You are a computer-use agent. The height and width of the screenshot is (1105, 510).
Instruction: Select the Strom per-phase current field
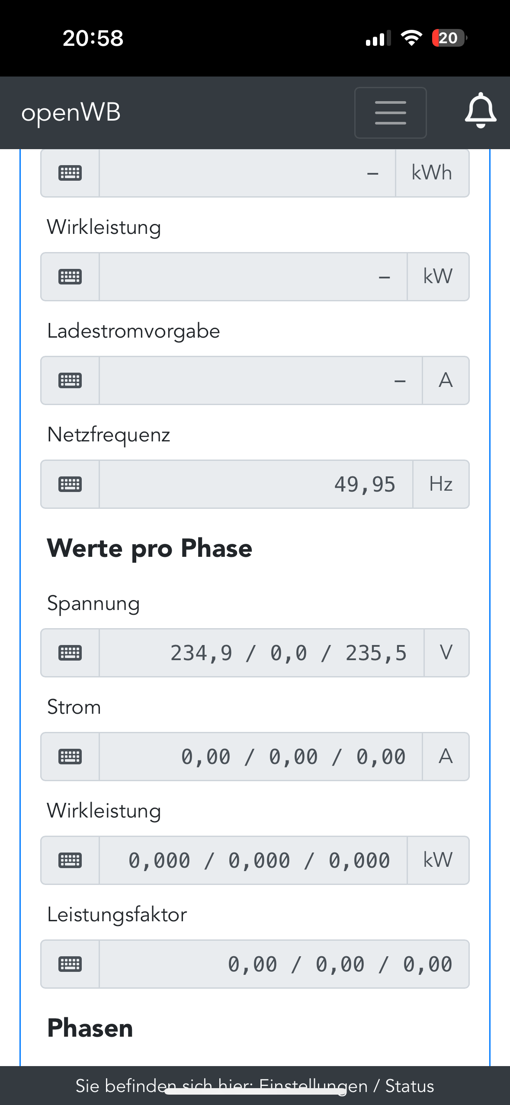[x=260, y=757]
